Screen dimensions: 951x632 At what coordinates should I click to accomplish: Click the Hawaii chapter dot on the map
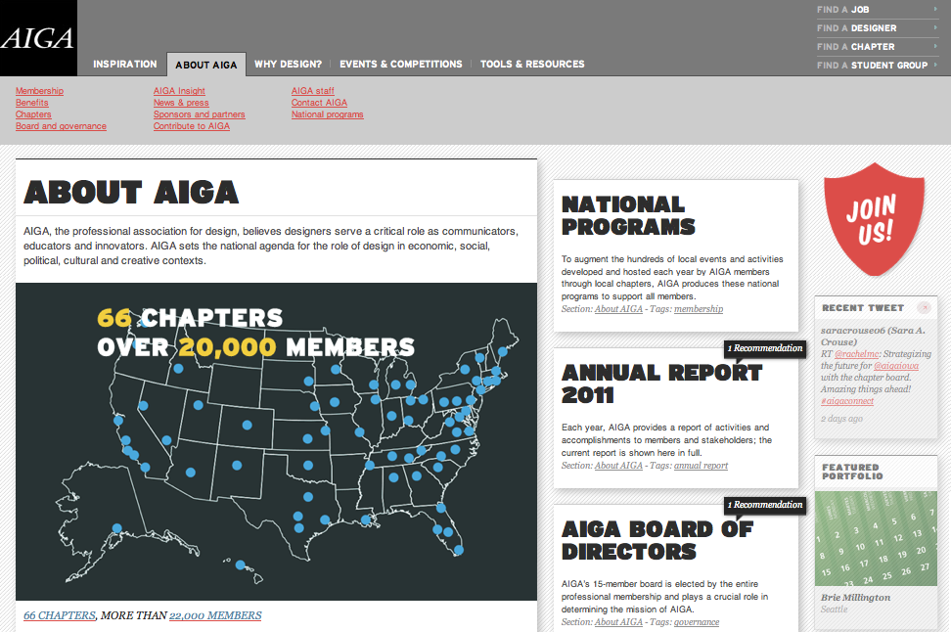(240, 564)
